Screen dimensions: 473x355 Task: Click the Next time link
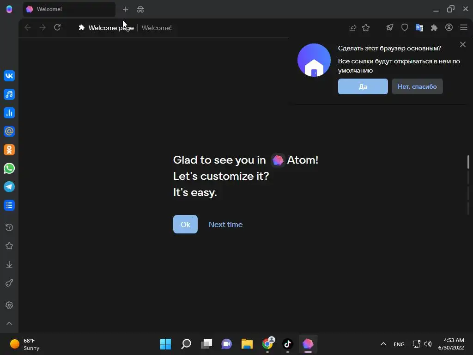click(225, 224)
